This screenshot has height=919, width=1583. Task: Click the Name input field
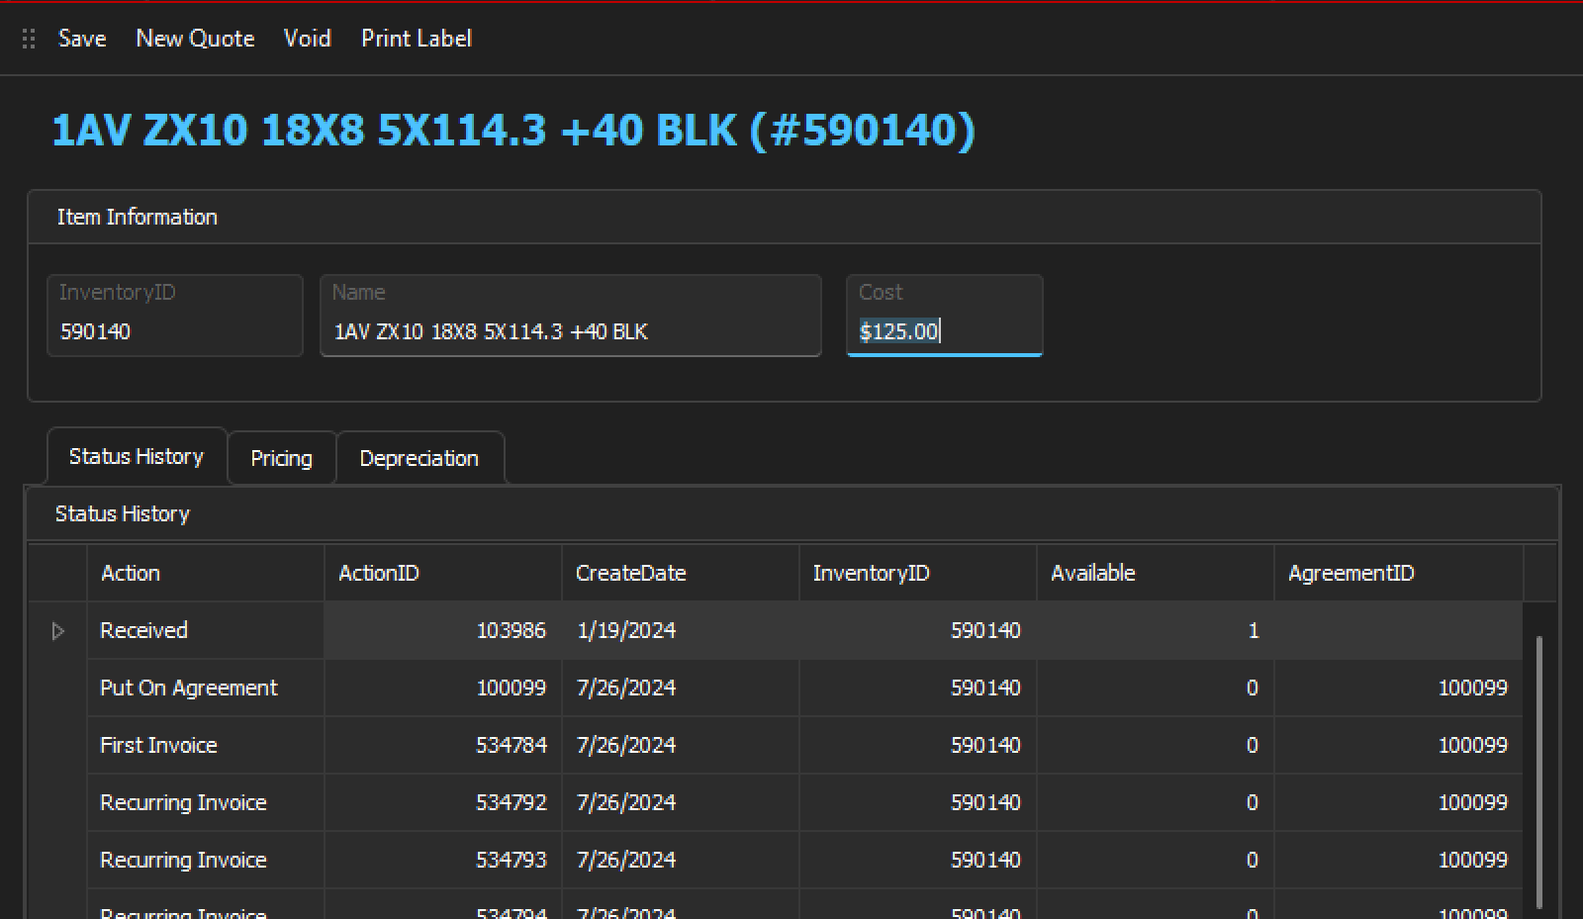(571, 316)
